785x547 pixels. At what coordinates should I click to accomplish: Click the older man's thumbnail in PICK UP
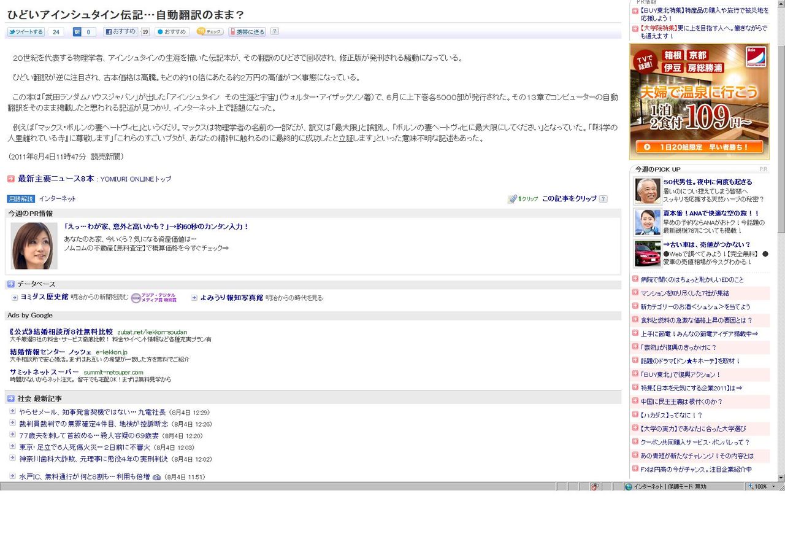(648, 191)
